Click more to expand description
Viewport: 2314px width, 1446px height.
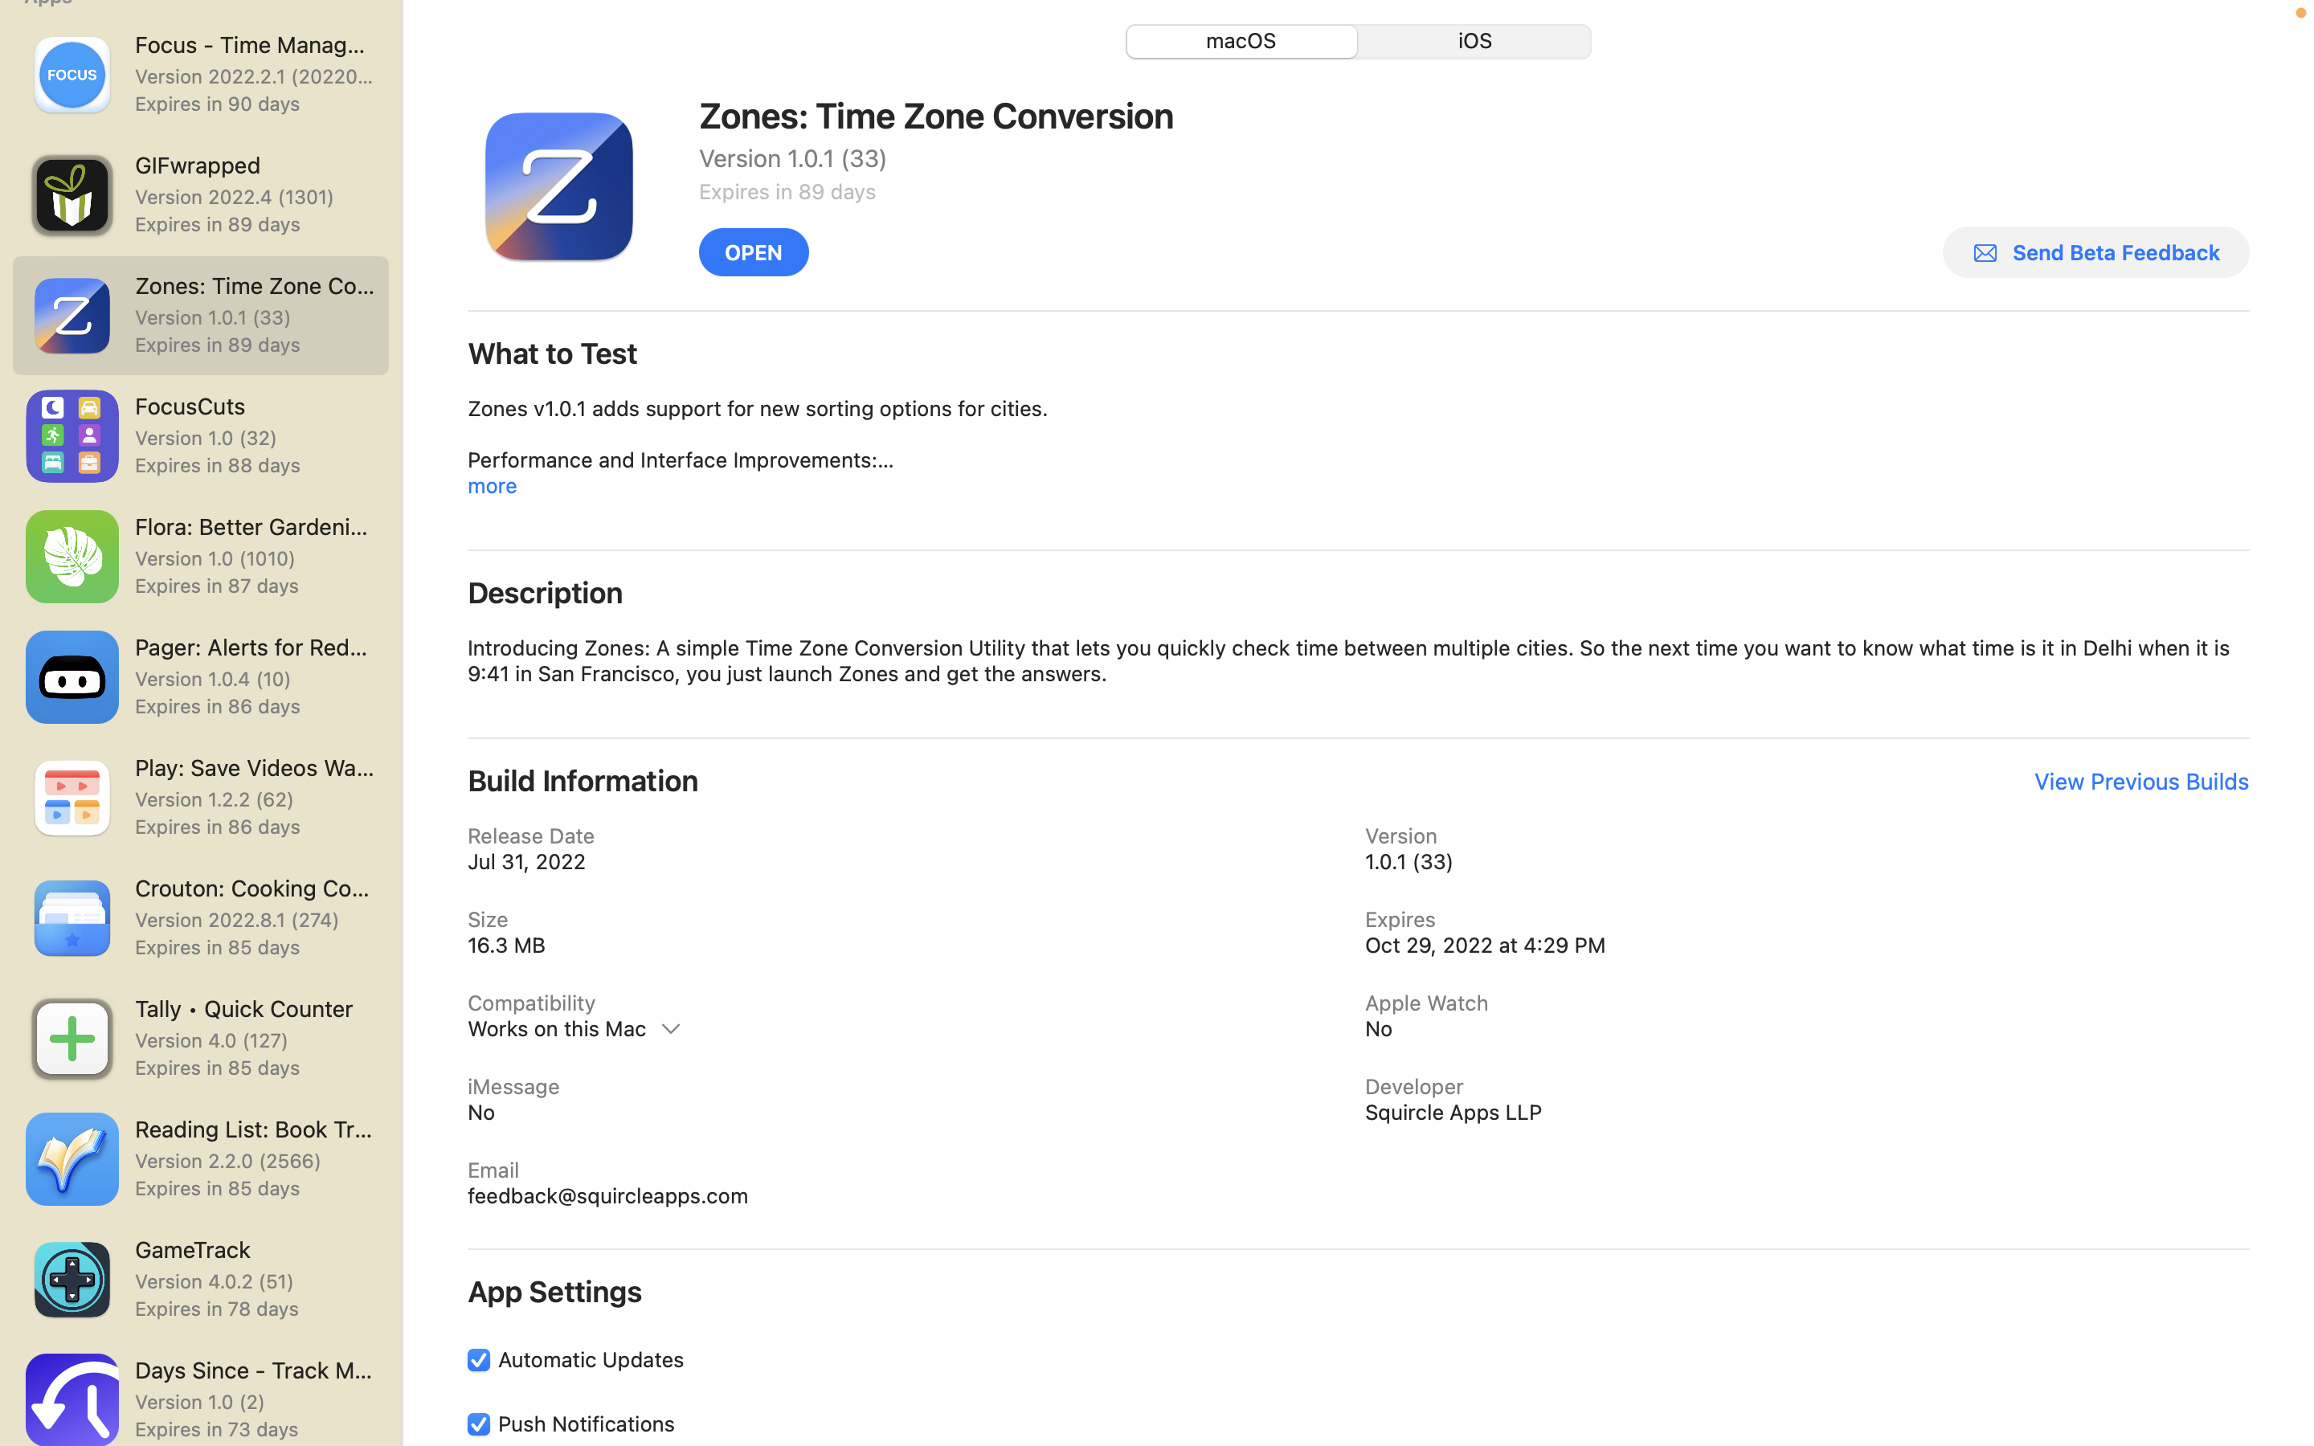click(492, 484)
